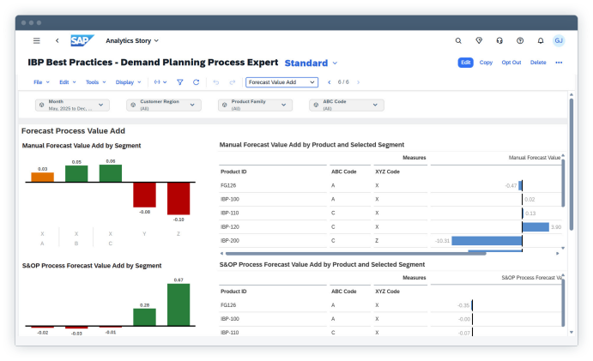
Task: Click ABC Code header in Manual table
Action: click(344, 171)
